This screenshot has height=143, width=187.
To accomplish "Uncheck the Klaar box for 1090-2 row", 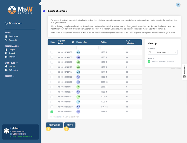I will point(52,112).
